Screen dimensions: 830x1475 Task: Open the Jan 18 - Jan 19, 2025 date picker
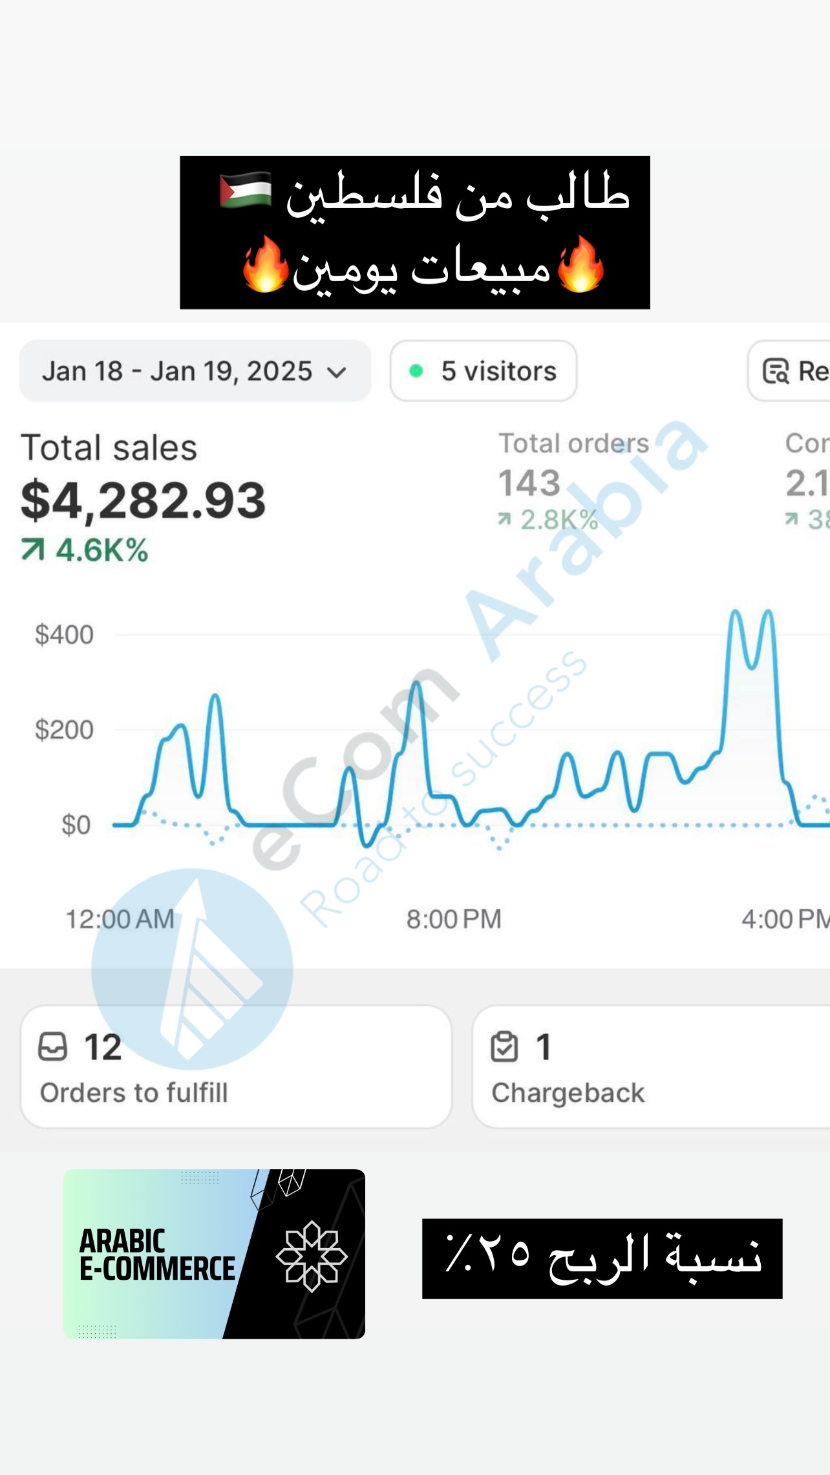tap(194, 372)
